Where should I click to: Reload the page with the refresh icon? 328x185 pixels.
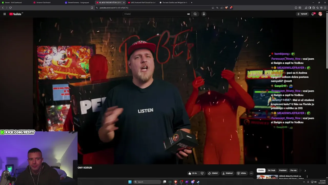[11, 8]
